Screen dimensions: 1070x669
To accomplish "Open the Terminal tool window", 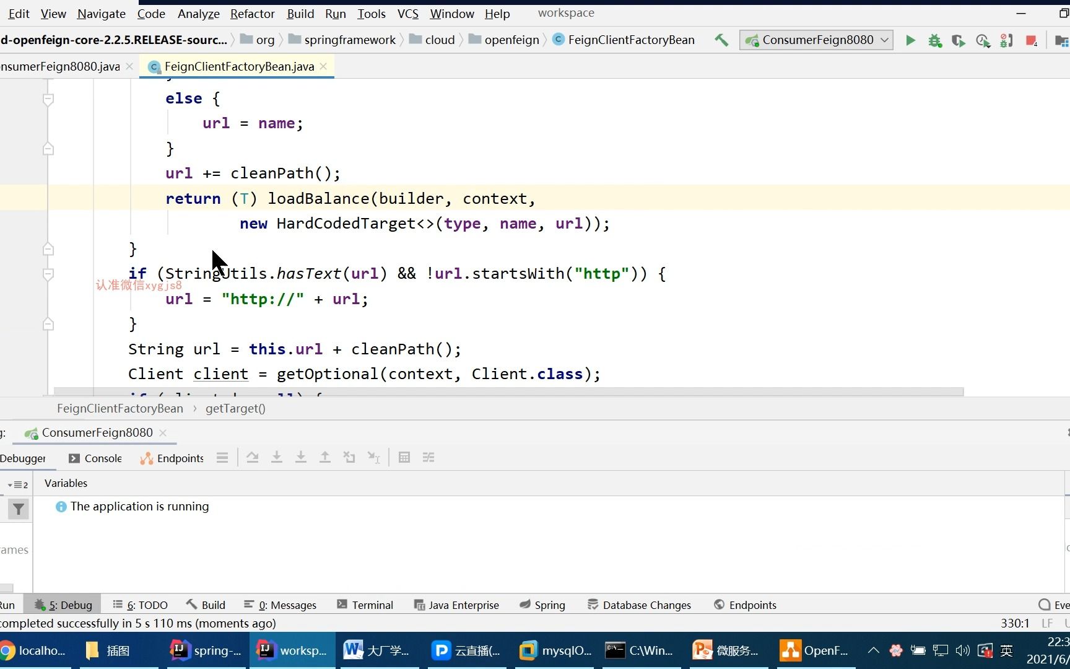I will (x=365, y=605).
